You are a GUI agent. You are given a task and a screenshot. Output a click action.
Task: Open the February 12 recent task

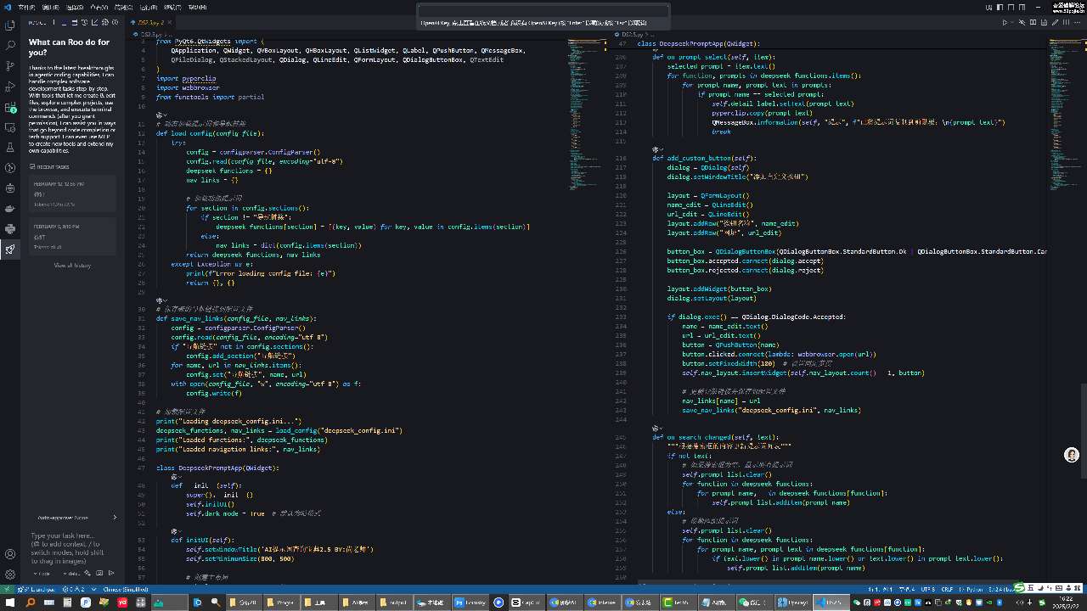click(72, 193)
